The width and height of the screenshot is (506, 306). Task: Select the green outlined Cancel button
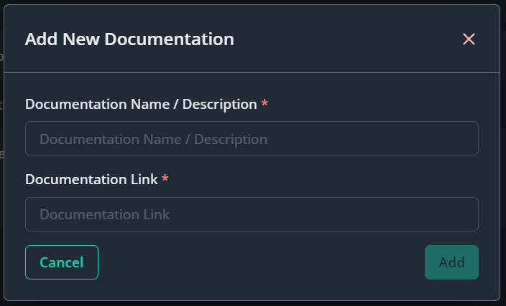[x=62, y=262]
